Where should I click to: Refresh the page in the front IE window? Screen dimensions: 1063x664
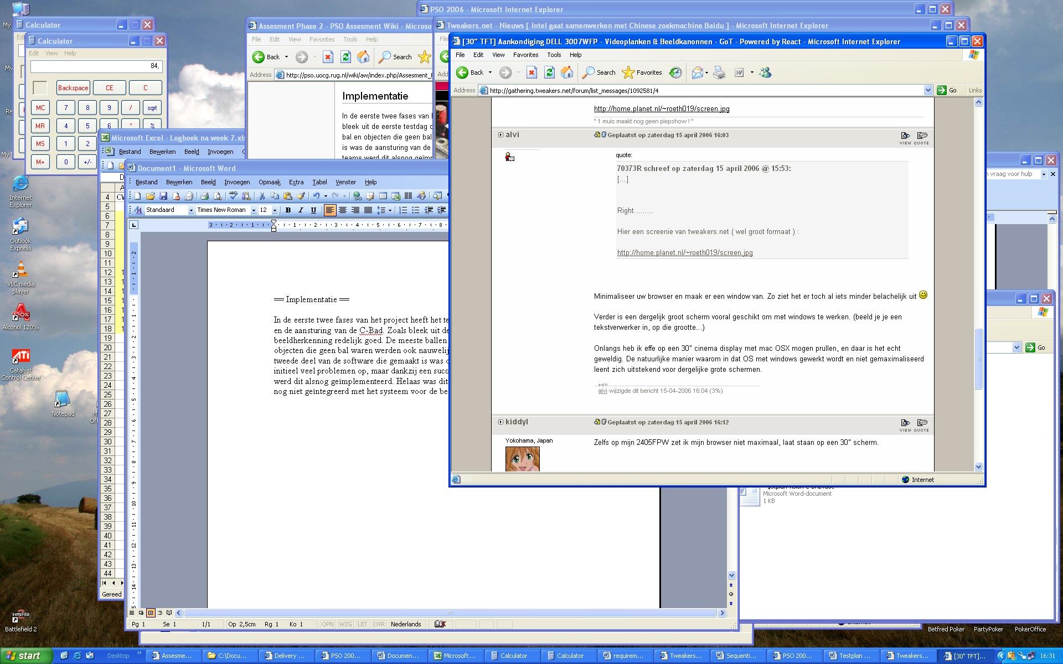(549, 72)
